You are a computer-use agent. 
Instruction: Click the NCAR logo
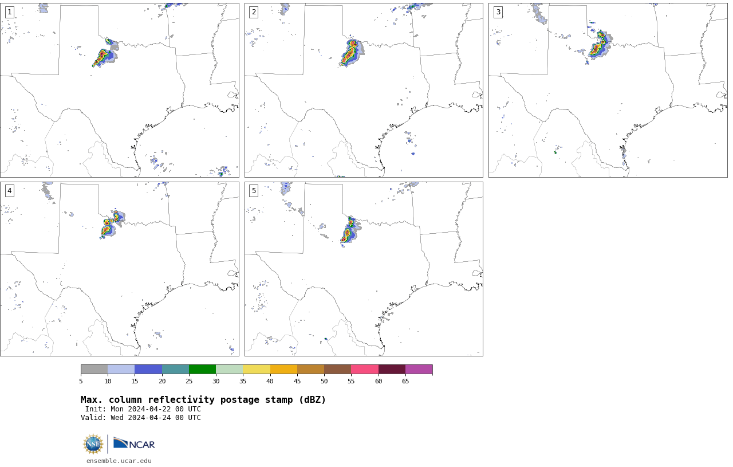[134, 444]
